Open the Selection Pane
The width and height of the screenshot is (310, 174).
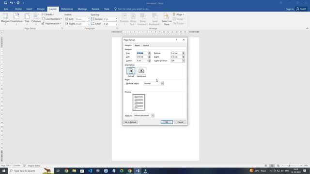[167, 19]
